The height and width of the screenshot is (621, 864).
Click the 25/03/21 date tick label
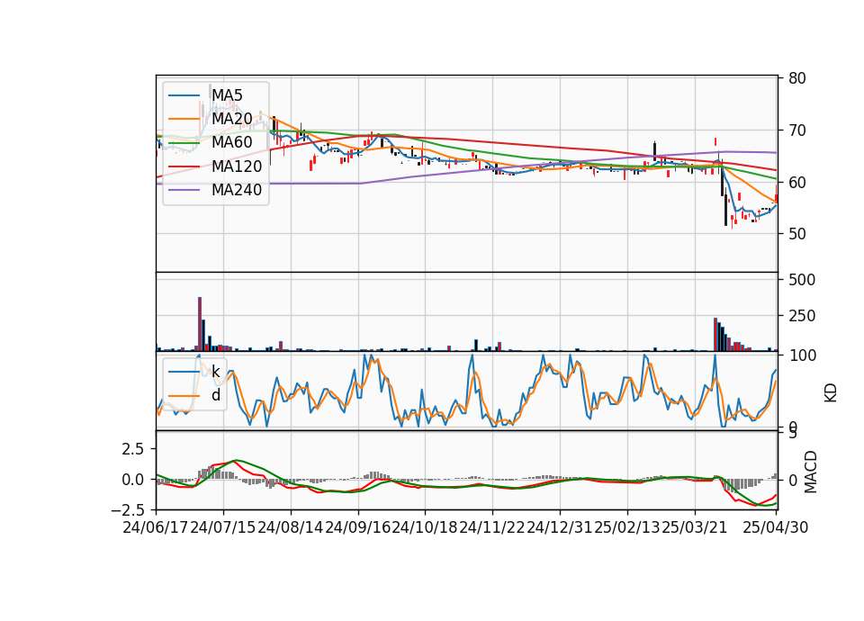point(694,527)
